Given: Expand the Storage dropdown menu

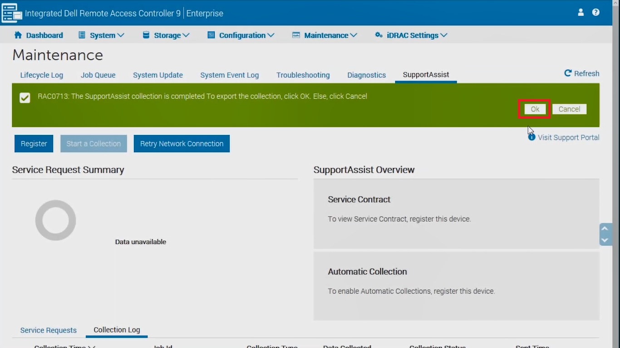Looking at the screenshot, I should [166, 35].
